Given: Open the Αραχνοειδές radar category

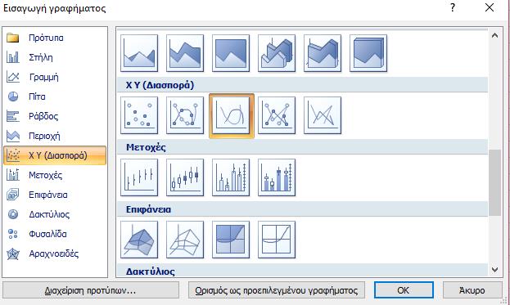Looking at the screenshot, I should pos(55,253).
